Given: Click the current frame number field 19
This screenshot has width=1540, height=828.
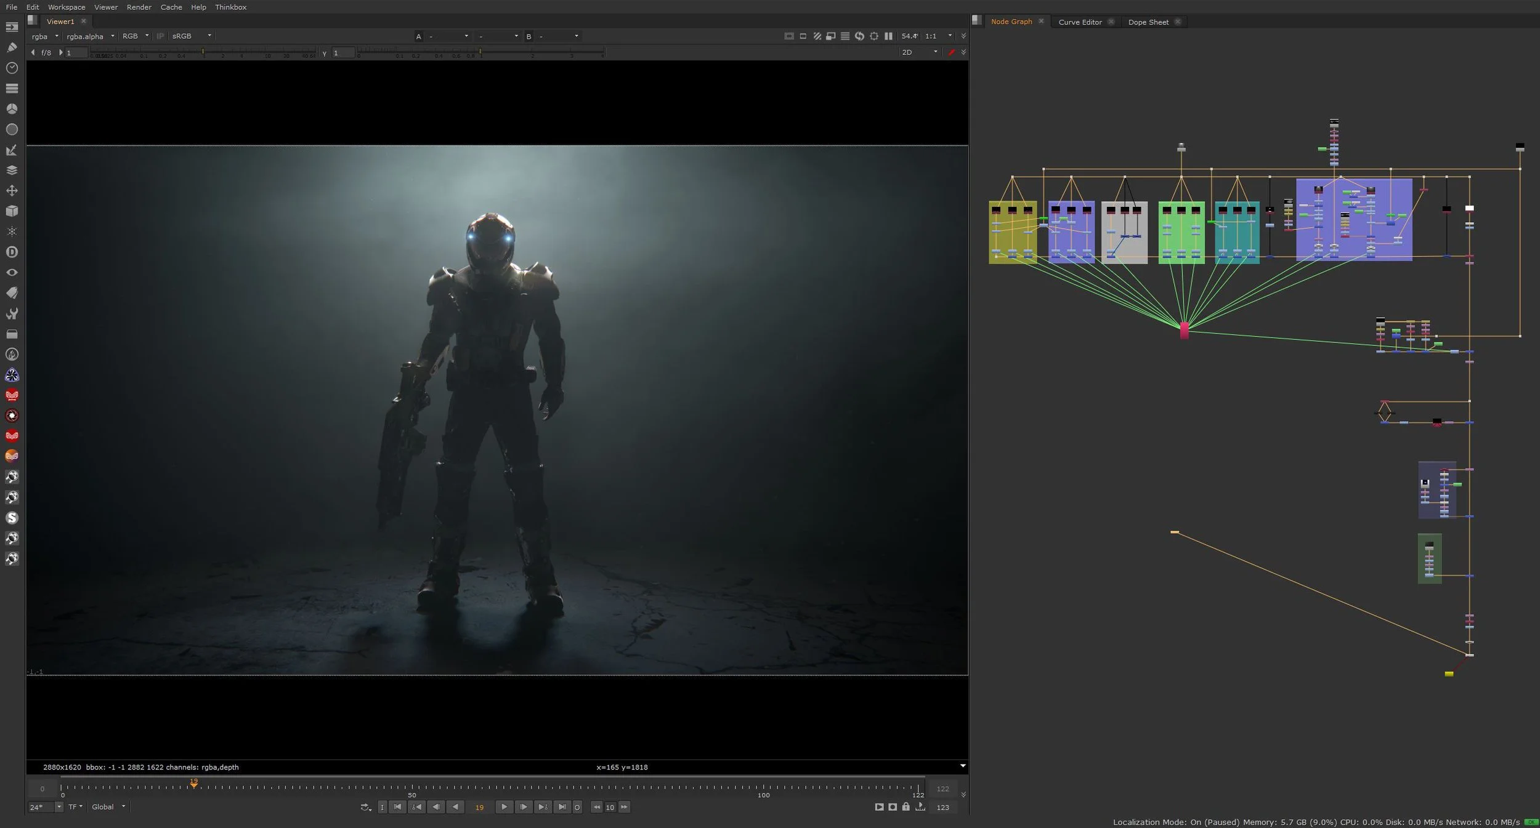Looking at the screenshot, I should click(x=479, y=807).
